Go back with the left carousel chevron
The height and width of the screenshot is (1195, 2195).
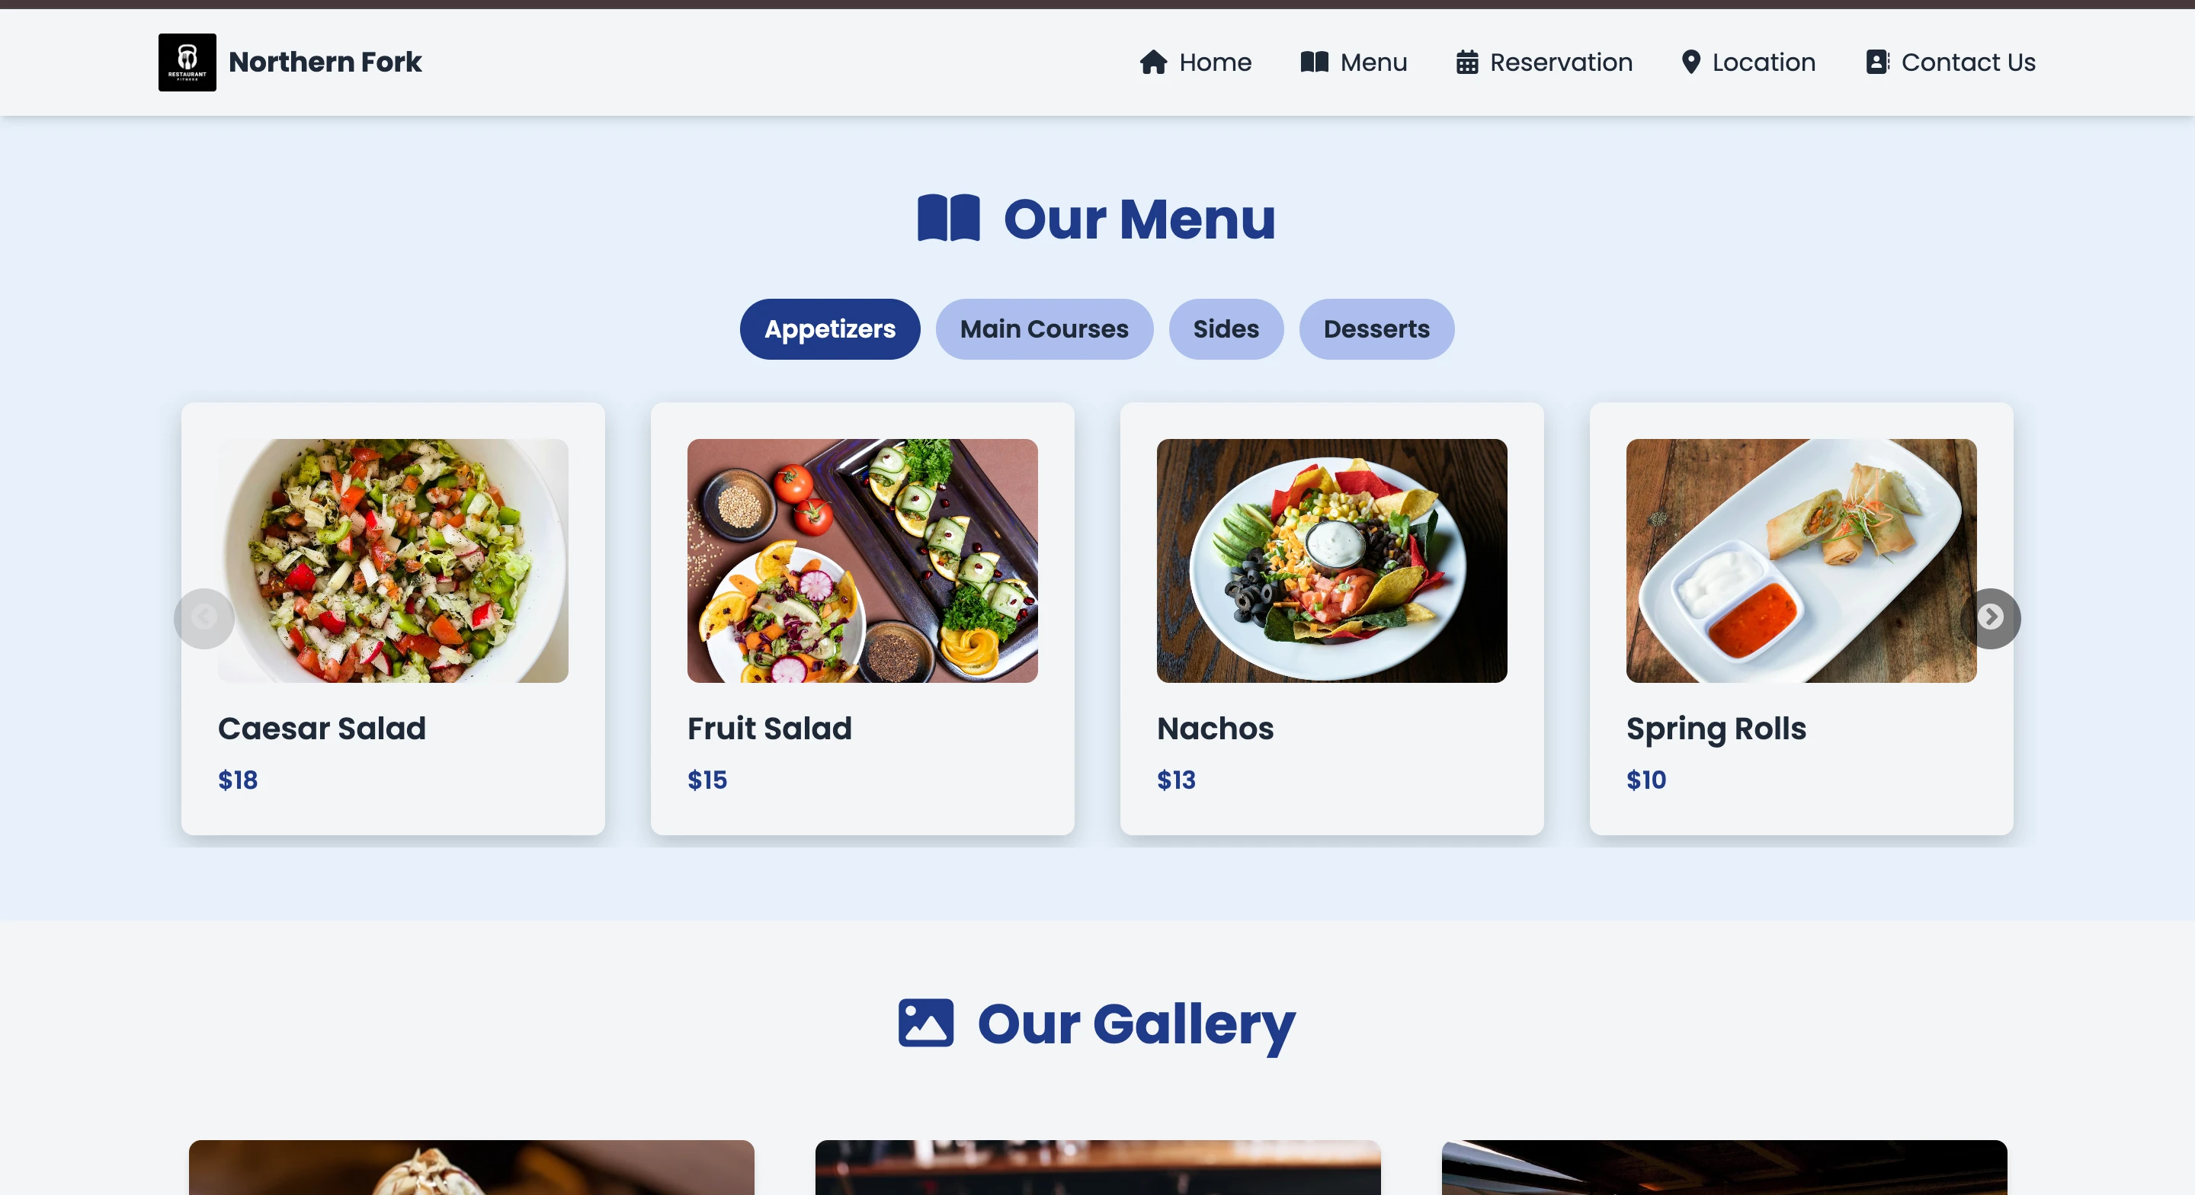click(x=203, y=618)
